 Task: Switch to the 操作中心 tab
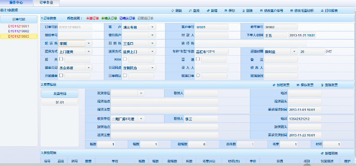click(17, 3)
